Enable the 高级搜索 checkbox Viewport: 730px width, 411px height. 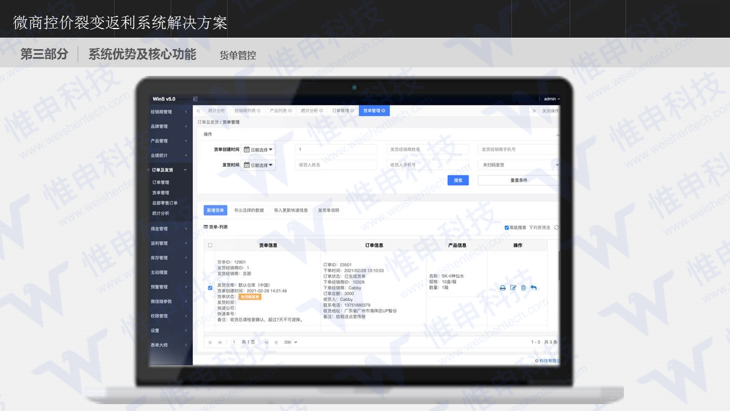click(506, 228)
